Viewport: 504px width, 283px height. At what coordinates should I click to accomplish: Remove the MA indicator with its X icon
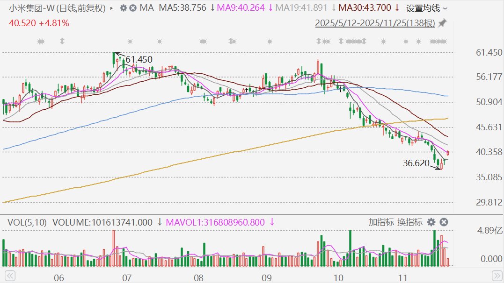133,8
